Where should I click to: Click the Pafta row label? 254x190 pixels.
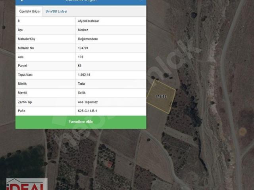coord(21,111)
